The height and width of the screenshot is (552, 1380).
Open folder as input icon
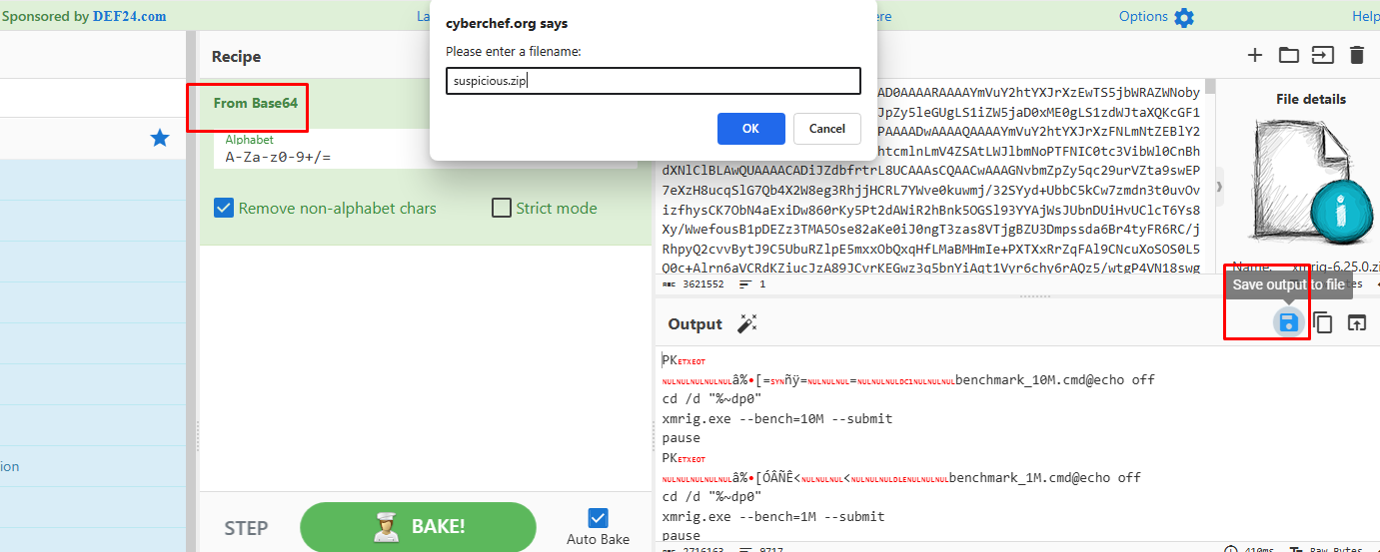coord(1288,56)
